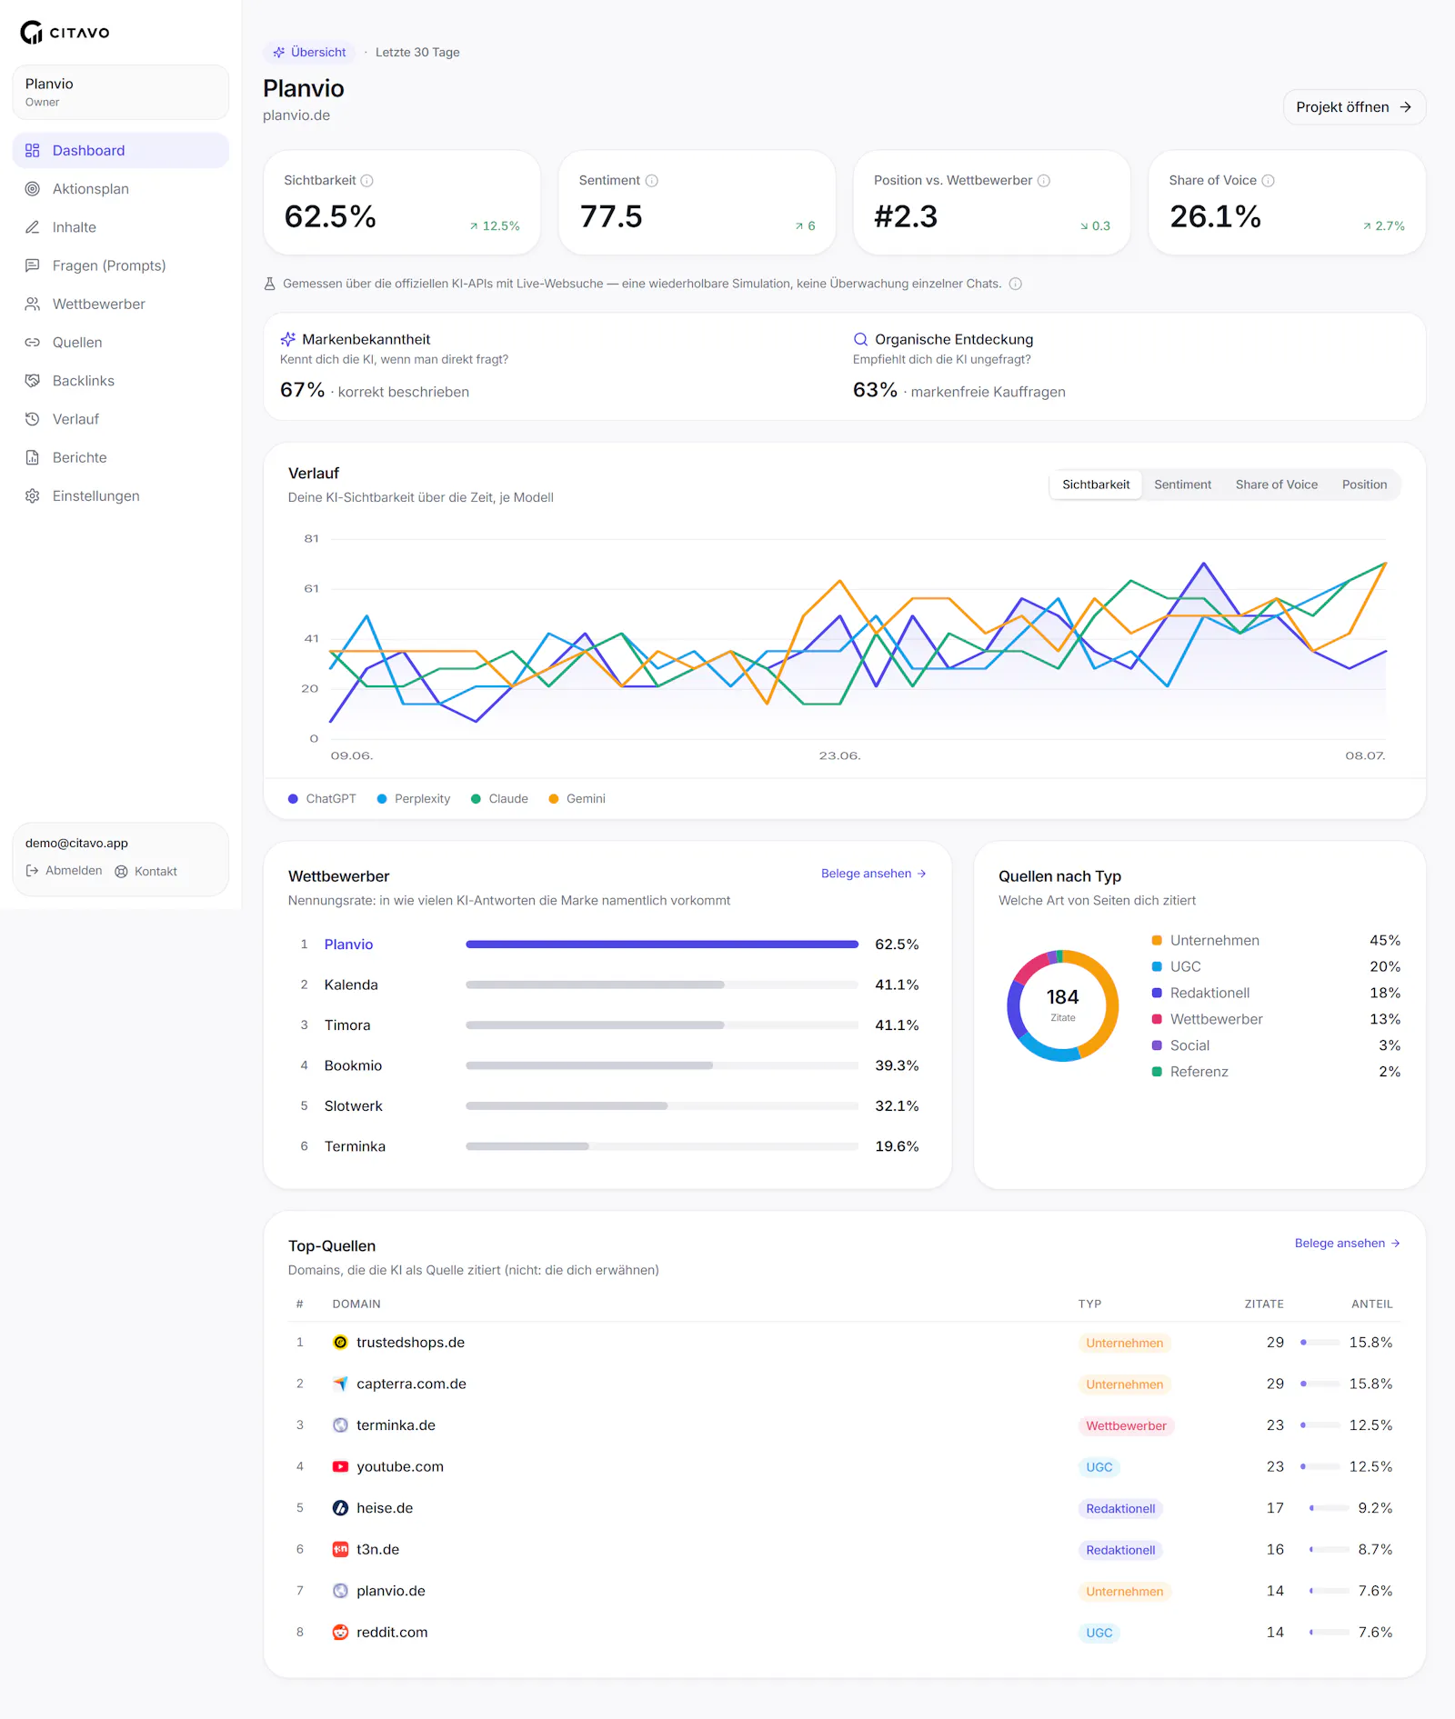Click the Einstellungen gear icon
This screenshot has width=1455, height=1719.
[x=33, y=495]
